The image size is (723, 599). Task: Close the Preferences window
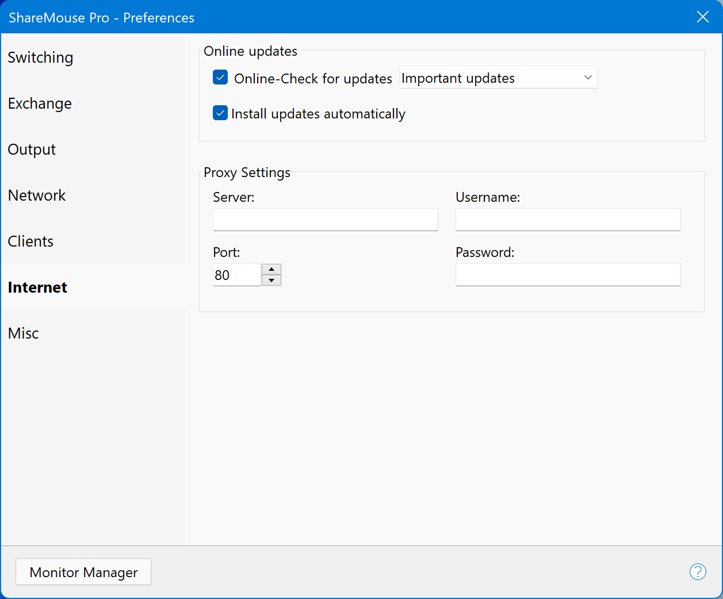pyautogui.click(x=703, y=17)
